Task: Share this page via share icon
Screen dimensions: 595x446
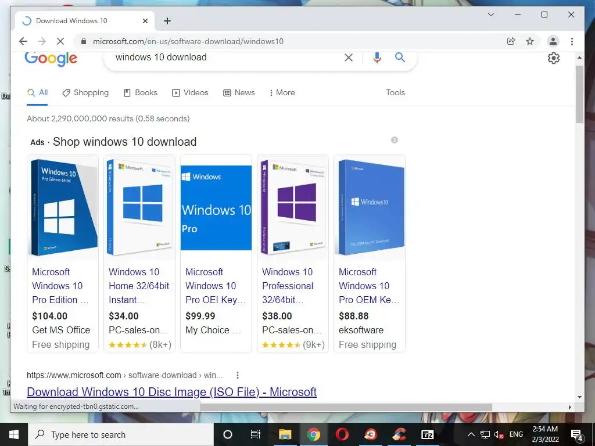Action: [x=511, y=41]
